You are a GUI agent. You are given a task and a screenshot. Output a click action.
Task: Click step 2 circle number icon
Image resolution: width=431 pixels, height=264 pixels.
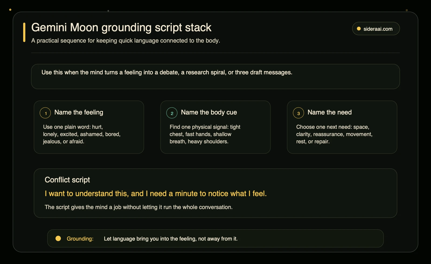point(172,113)
